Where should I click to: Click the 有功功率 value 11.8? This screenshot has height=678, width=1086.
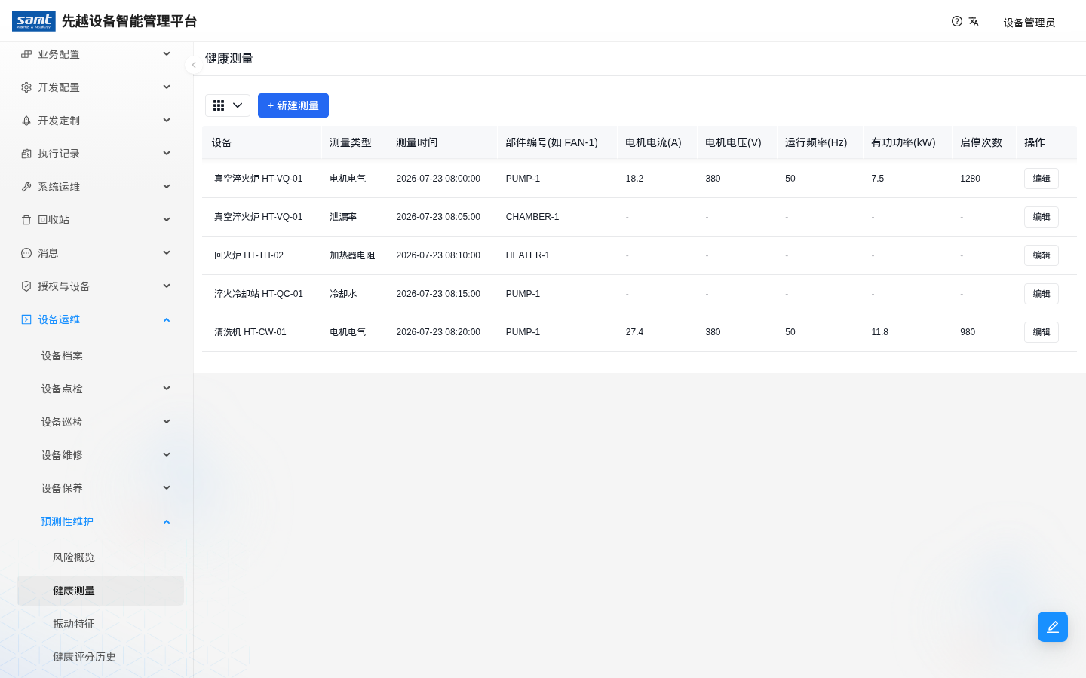pyautogui.click(x=879, y=332)
